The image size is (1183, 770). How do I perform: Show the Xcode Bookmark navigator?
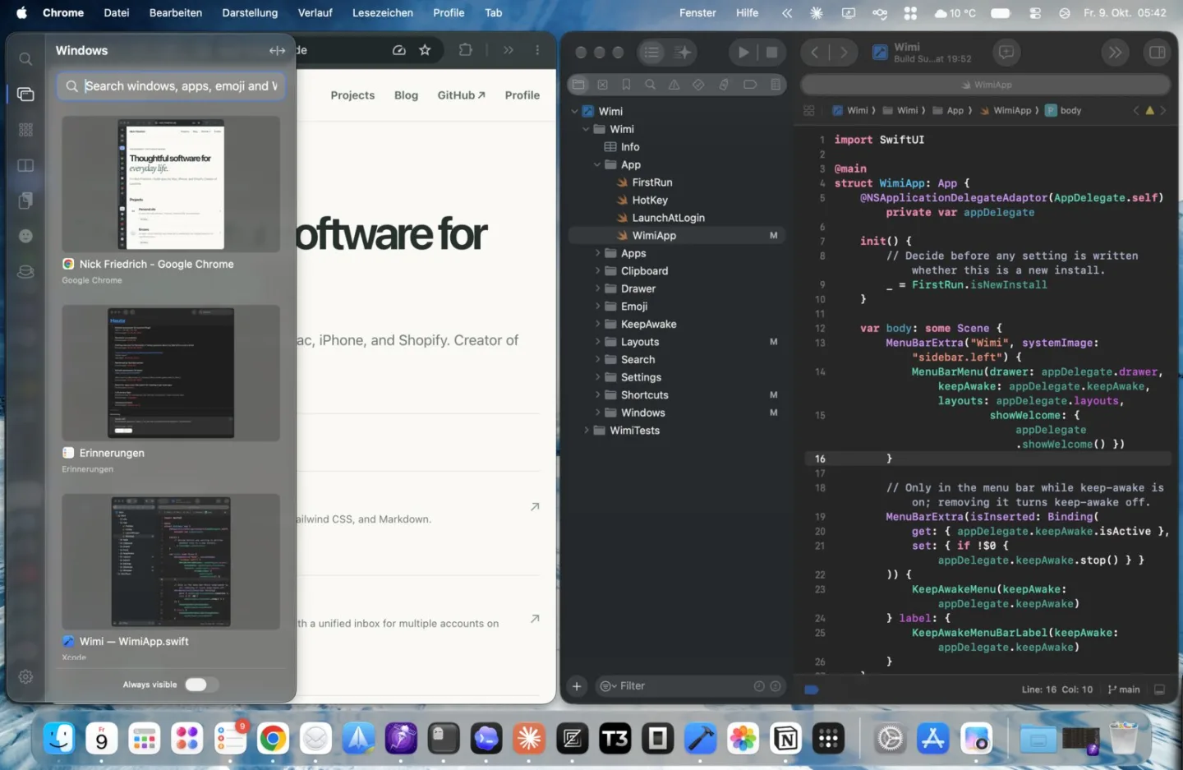pos(626,85)
